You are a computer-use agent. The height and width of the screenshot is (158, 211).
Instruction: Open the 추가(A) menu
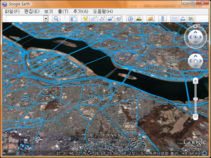point(81,12)
